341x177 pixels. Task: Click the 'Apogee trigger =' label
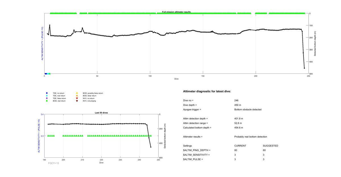192,110
